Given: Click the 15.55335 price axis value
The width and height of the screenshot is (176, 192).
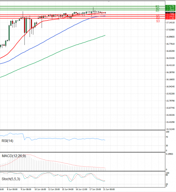Looking at the screenshot, I should pyautogui.click(x=170, y=115).
